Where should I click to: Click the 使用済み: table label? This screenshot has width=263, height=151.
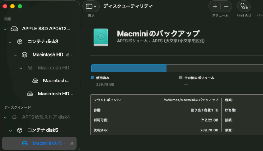101,130
